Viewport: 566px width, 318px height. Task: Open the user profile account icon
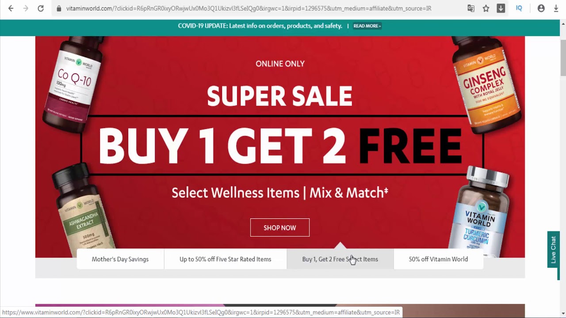(541, 8)
